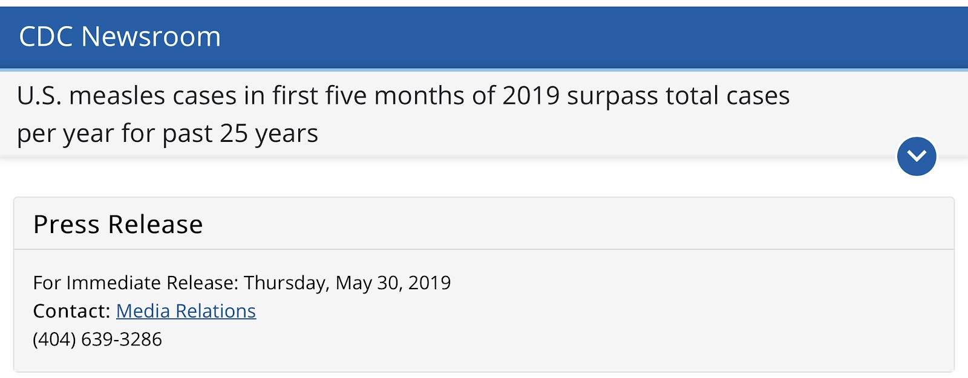Click '2019' in the headline
Screen dimensions: 968x378
(x=531, y=95)
